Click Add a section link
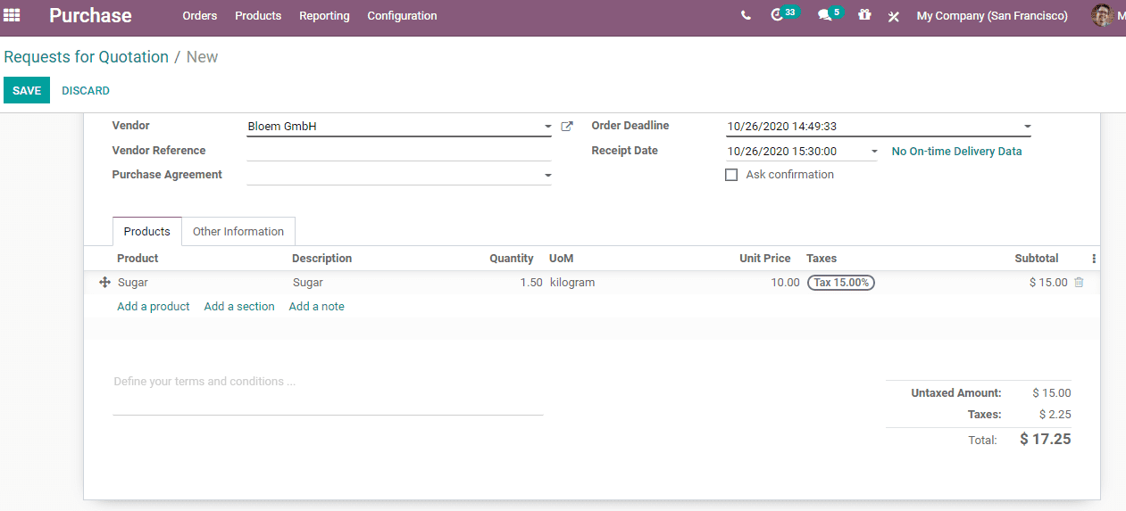 239,306
